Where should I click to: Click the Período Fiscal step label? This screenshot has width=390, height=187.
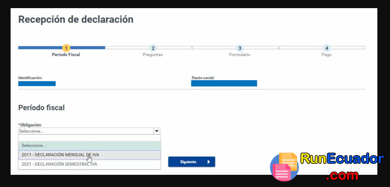click(66, 54)
